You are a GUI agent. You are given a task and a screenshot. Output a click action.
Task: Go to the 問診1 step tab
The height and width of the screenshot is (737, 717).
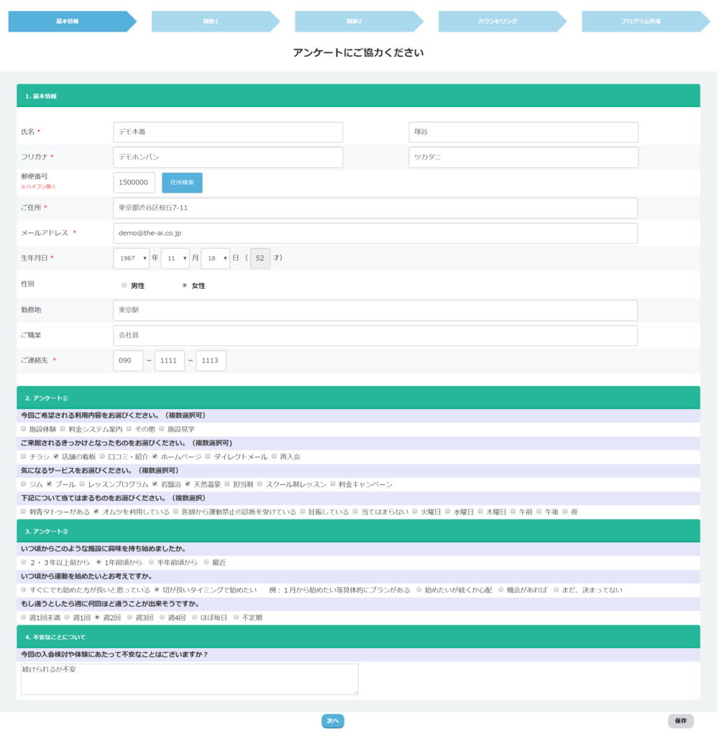(x=211, y=22)
